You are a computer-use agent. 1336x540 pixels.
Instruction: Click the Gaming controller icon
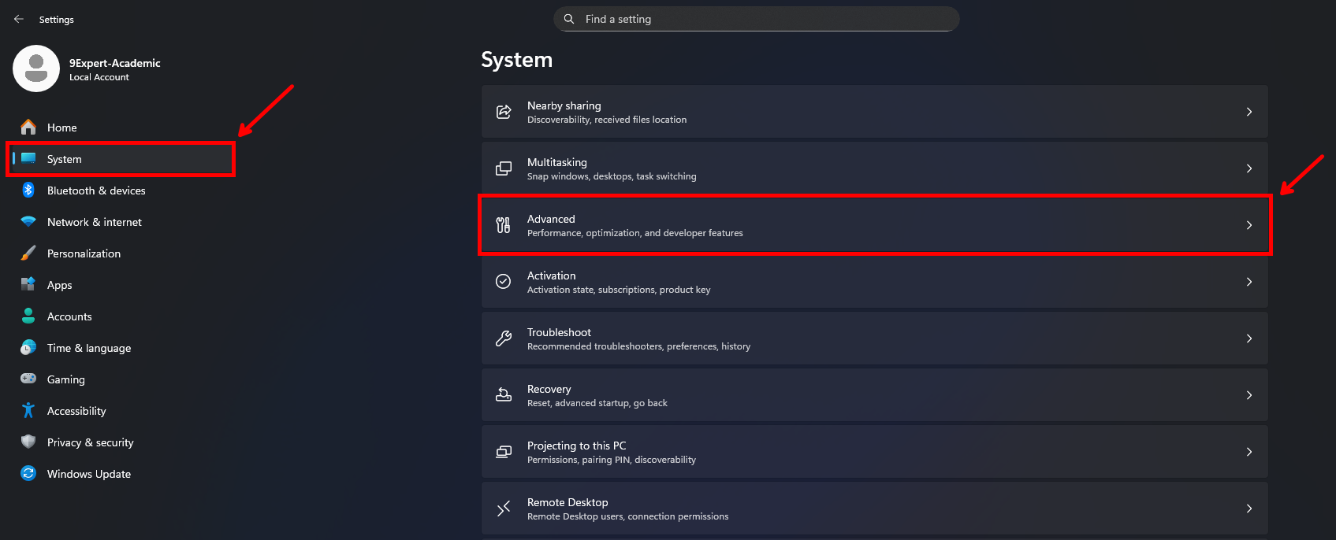click(x=28, y=379)
